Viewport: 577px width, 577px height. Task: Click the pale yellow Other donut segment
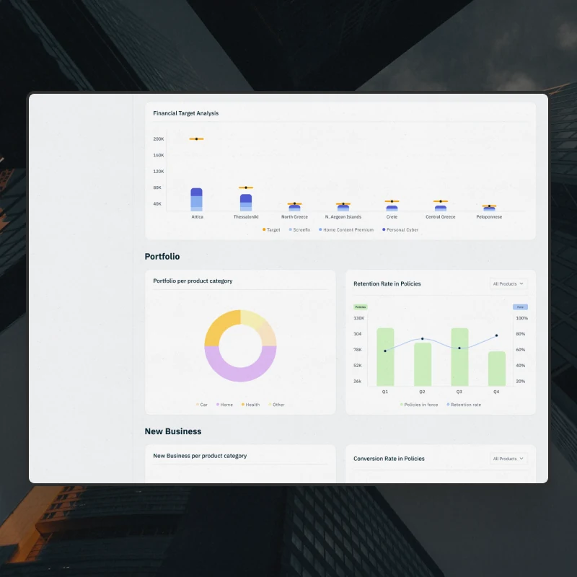(253, 318)
